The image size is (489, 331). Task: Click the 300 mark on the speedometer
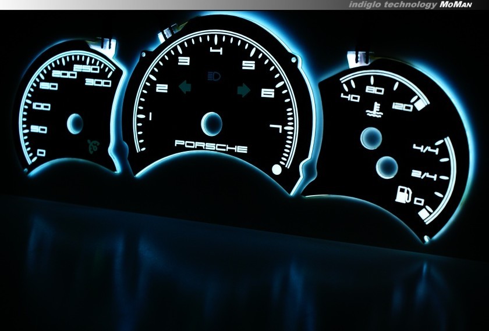click(97, 84)
